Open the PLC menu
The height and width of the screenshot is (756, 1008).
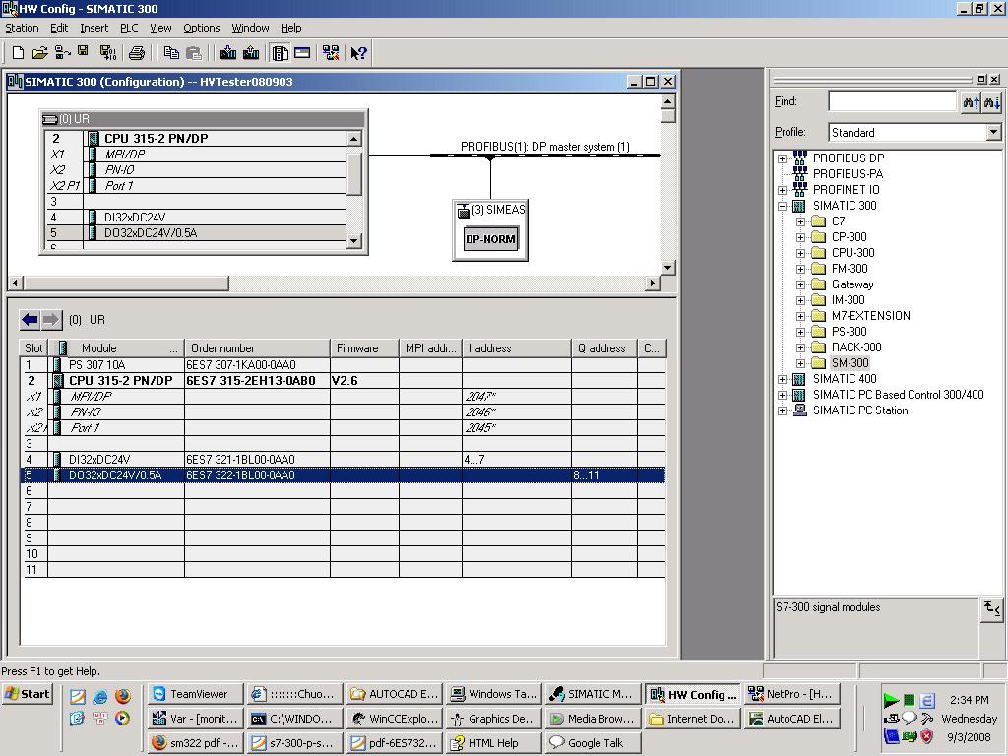[129, 28]
